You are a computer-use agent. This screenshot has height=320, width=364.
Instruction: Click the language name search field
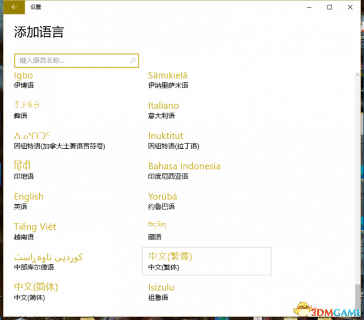pos(77,61)
